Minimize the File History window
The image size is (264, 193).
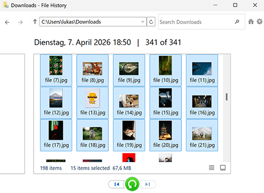(215, 5)
